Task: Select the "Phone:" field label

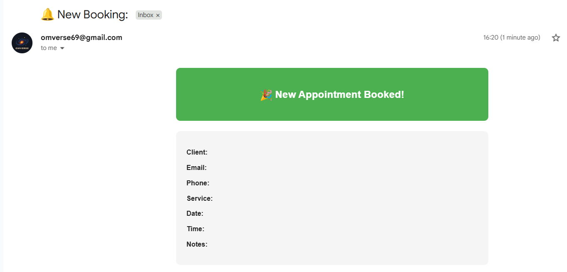Action: point(198,183)
